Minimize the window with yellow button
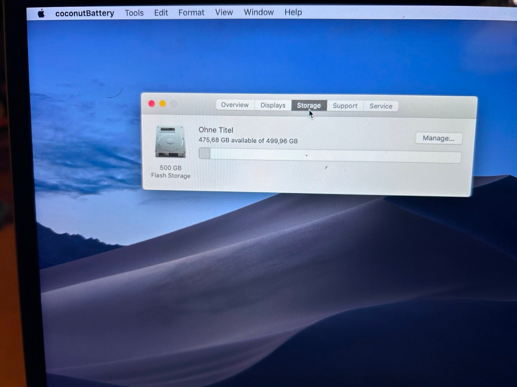 163,104
